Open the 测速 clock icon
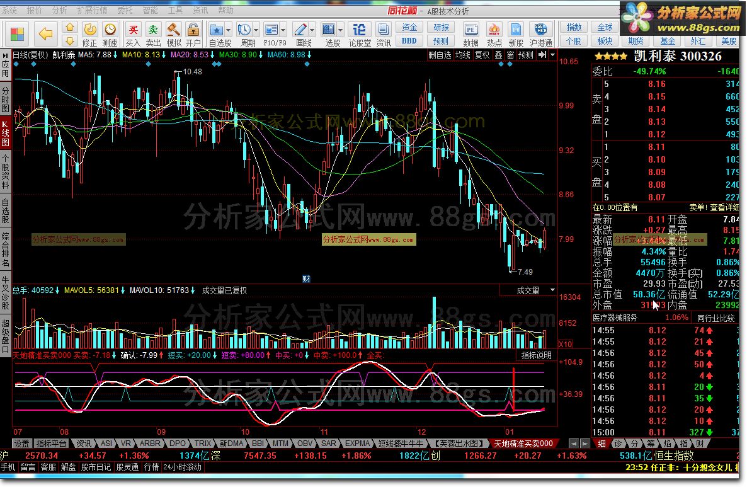747x487 pixels. coord(110,30)
